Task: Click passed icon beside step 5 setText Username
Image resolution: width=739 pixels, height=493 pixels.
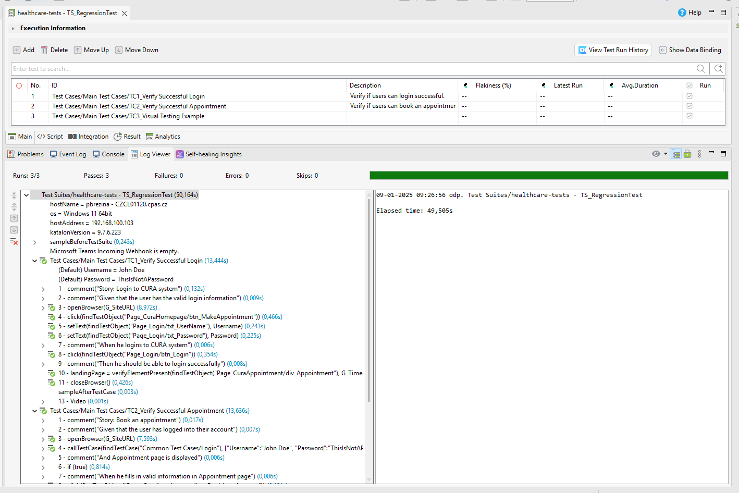Action: (x=52, y=326)
